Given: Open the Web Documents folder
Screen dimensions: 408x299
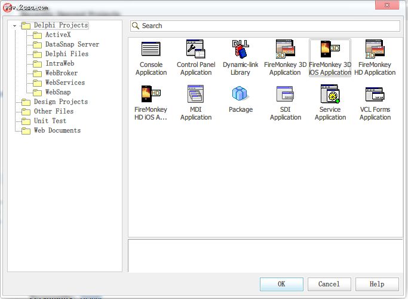Looking at the screenshot, I should (x=51, y=130).
